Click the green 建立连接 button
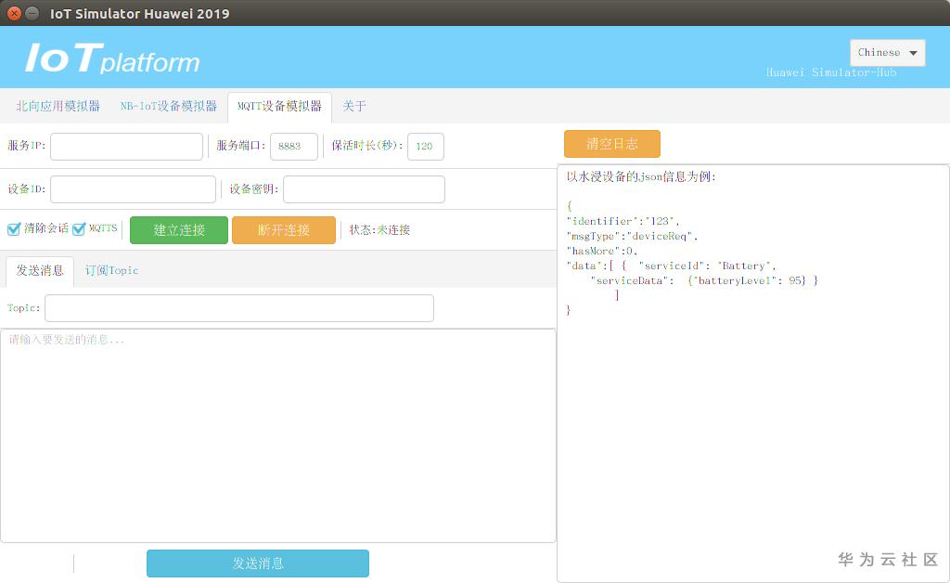950x583 pixels. 179,230
